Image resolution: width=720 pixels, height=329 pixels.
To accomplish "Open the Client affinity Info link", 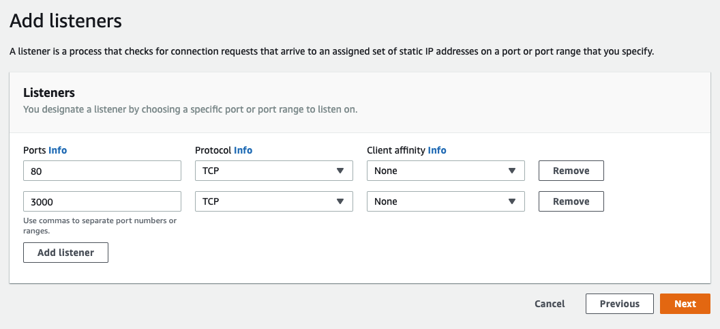I will coord(437,150).
